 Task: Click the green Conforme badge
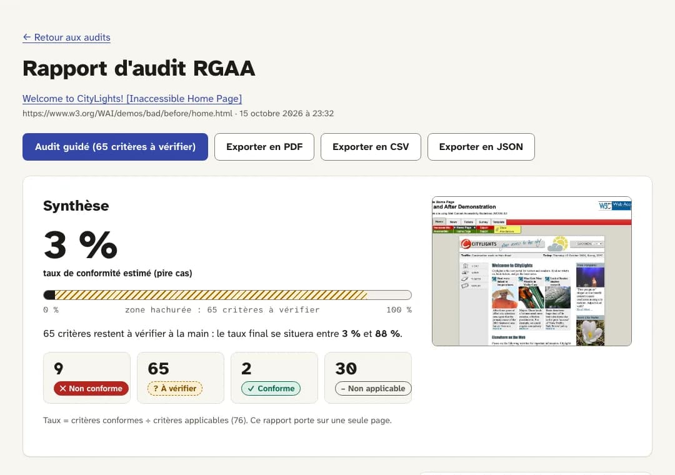pos(271,389)
